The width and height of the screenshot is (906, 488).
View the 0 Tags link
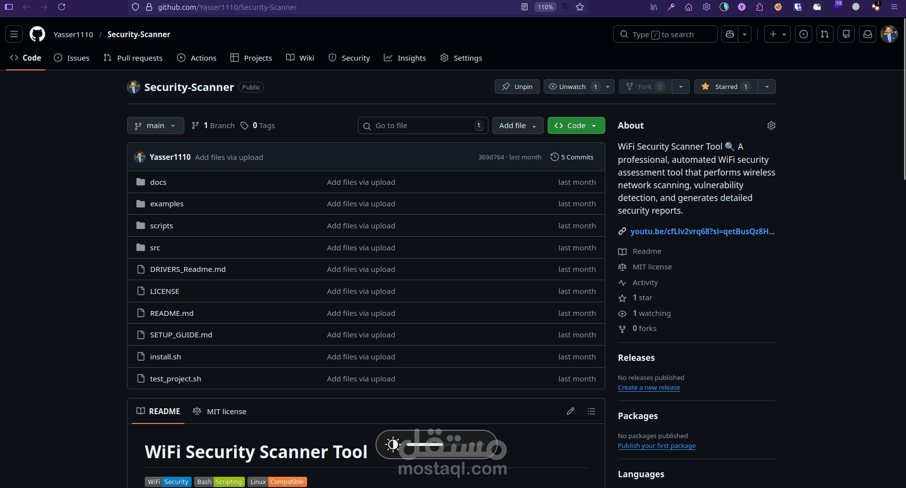pos(258,126)
